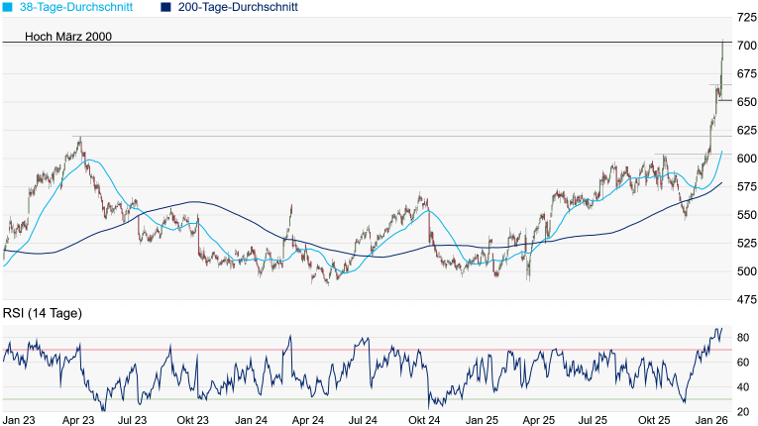Image resolution: width=758 pixels, height=426 pixels.
Task: Click the 'Jan 26' date label
Action: tap(712, 420)
